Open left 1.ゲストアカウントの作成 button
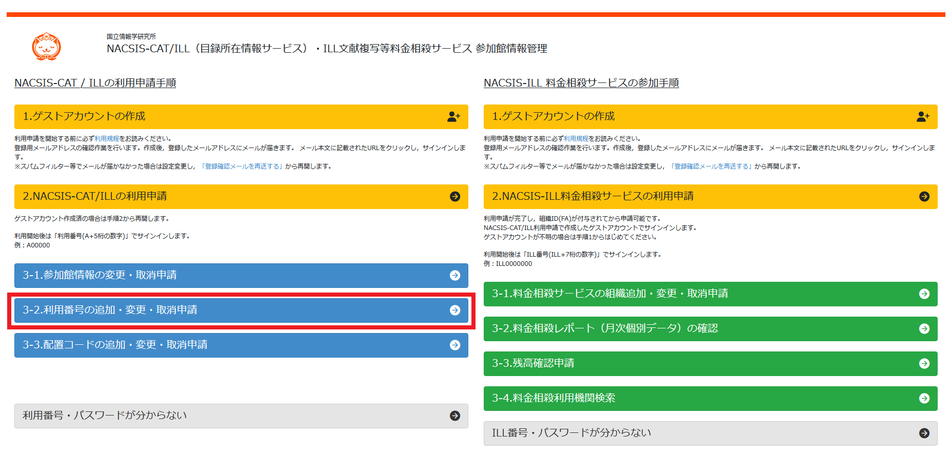 tap(241, 117)
